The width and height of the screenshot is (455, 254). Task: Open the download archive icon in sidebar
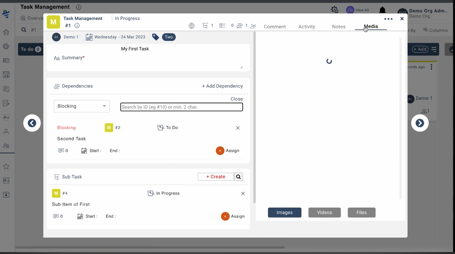[6, 195]
